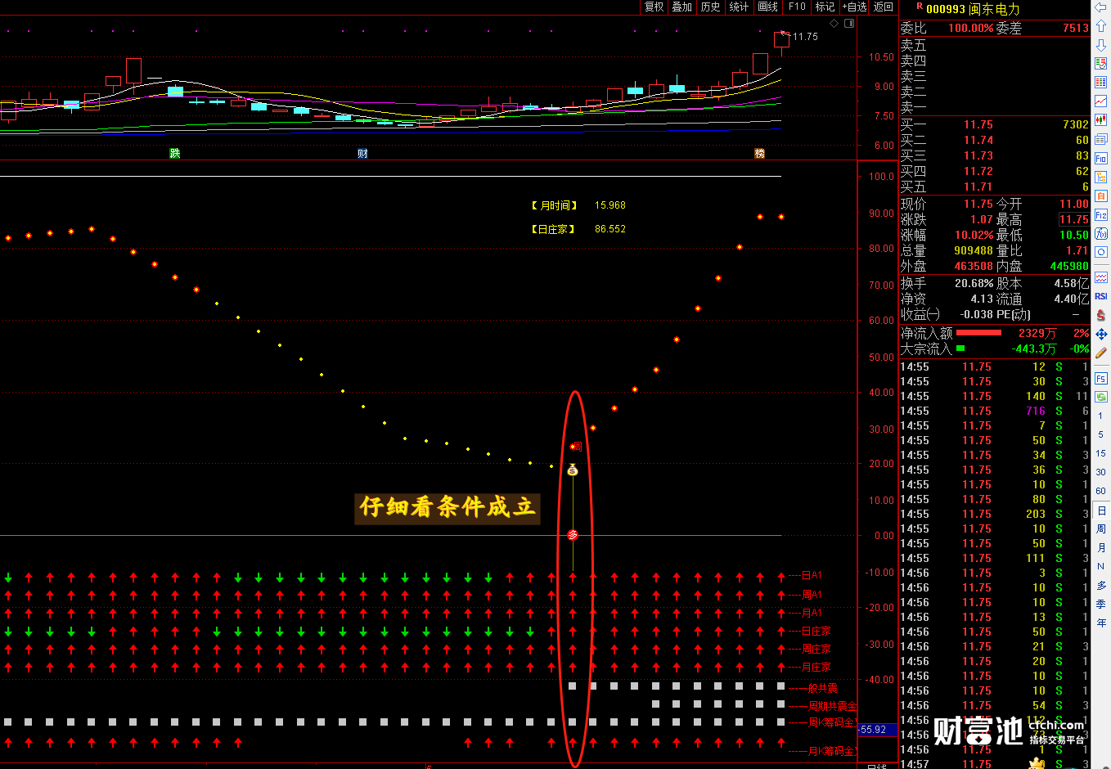Screen dimensions: 1111x769
Task: Click the 买一 price 11.75 row
Action: tap(995, 124)
